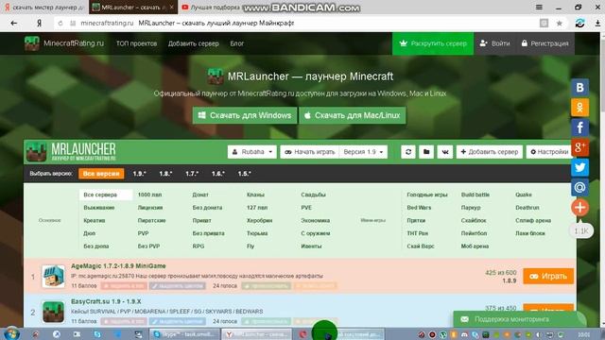The height and width of the screenshot is (340, 605).
Task: Filter servers by 1.9.* version
Action: (x=139, y=174)
